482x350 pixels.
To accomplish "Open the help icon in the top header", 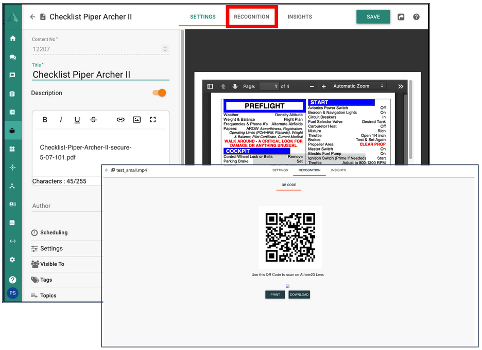I will click(x=416, y=17).
